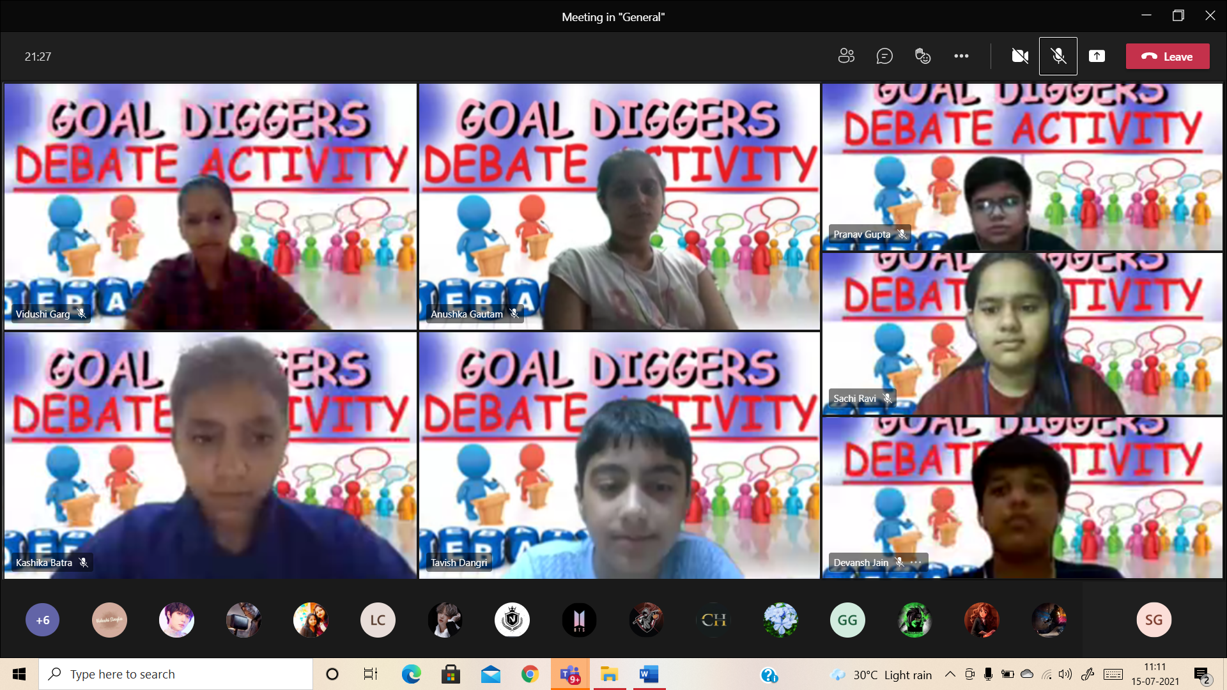Image resolution: width=1227 pixels, height=690 pixels.
Task: Open the meeting chat panel
Action: tap(884, 56)
